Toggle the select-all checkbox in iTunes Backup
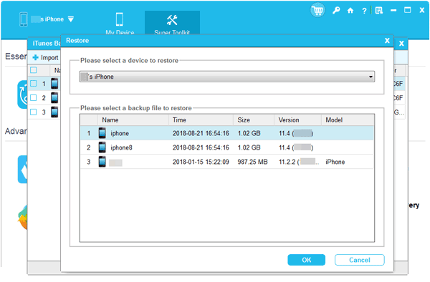Viewport: 430px width, 282px height. [34, 70]
